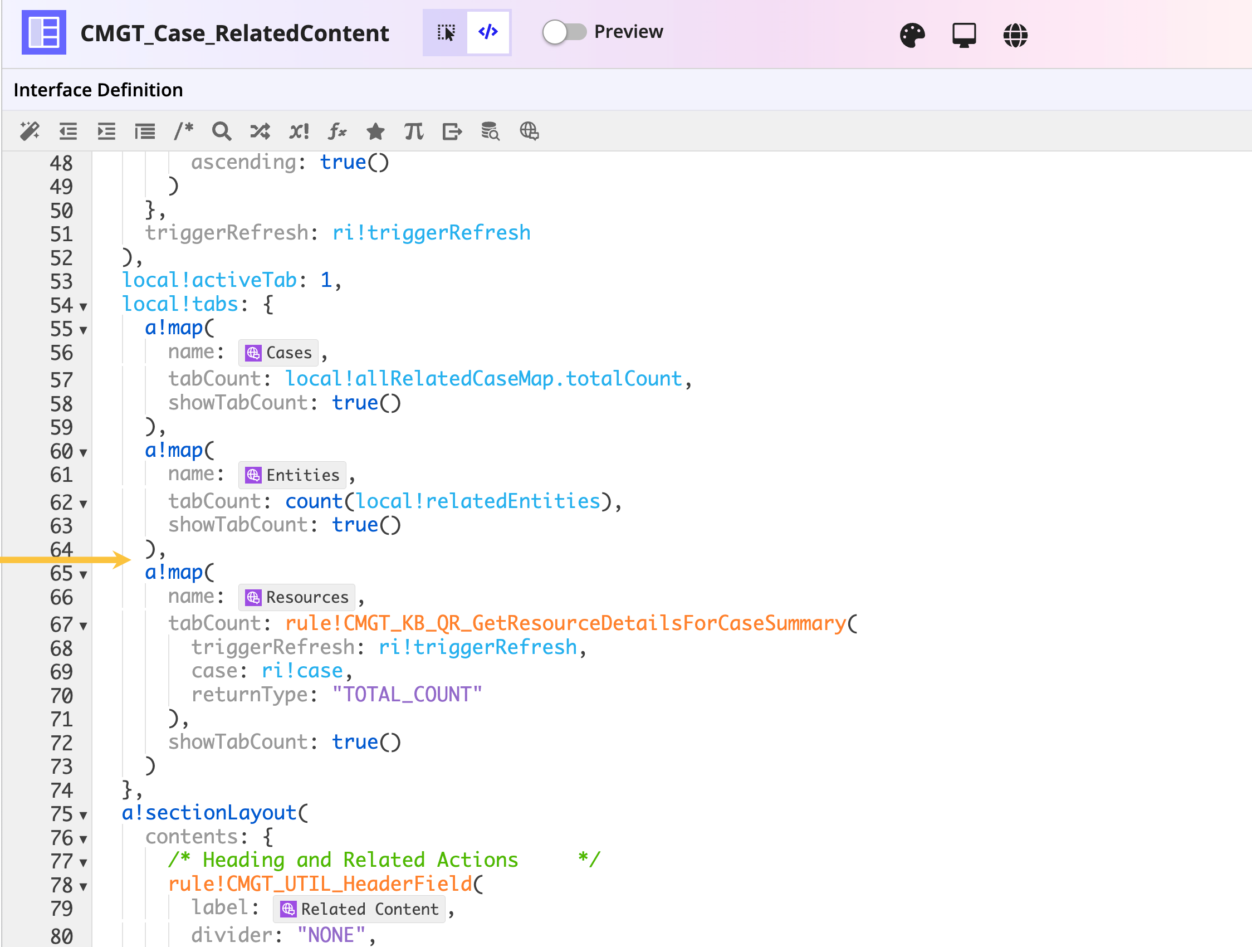Open the color palette settings
Image resolution: width=1252 pixels, height=947 pixels.
[912, 35]
